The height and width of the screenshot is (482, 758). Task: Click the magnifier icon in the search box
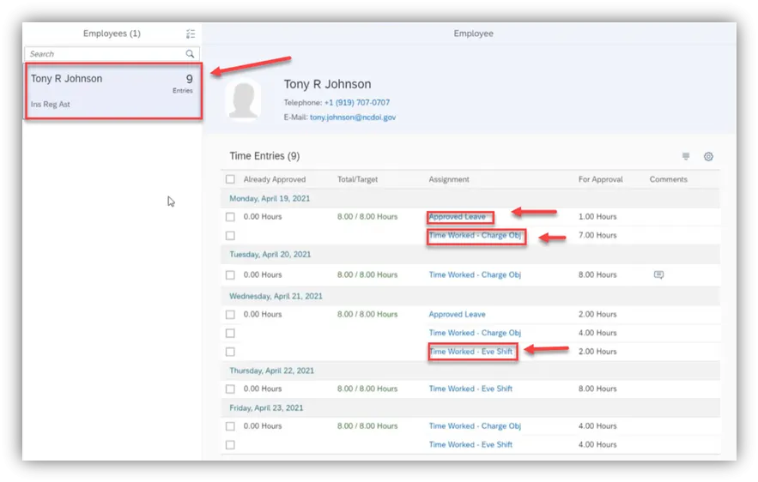[191, 54]
